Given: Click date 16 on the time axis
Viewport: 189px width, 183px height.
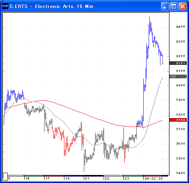Looking at the screenshot, I should [27, 178].
